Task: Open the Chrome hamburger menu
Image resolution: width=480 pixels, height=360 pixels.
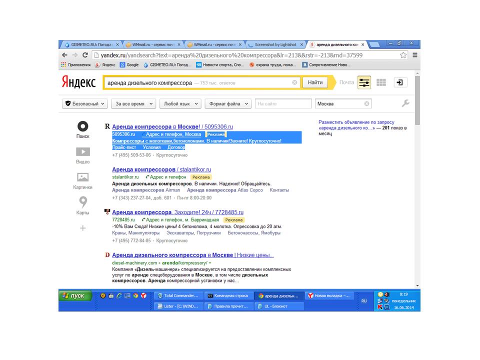Action: tap(415, 55)
